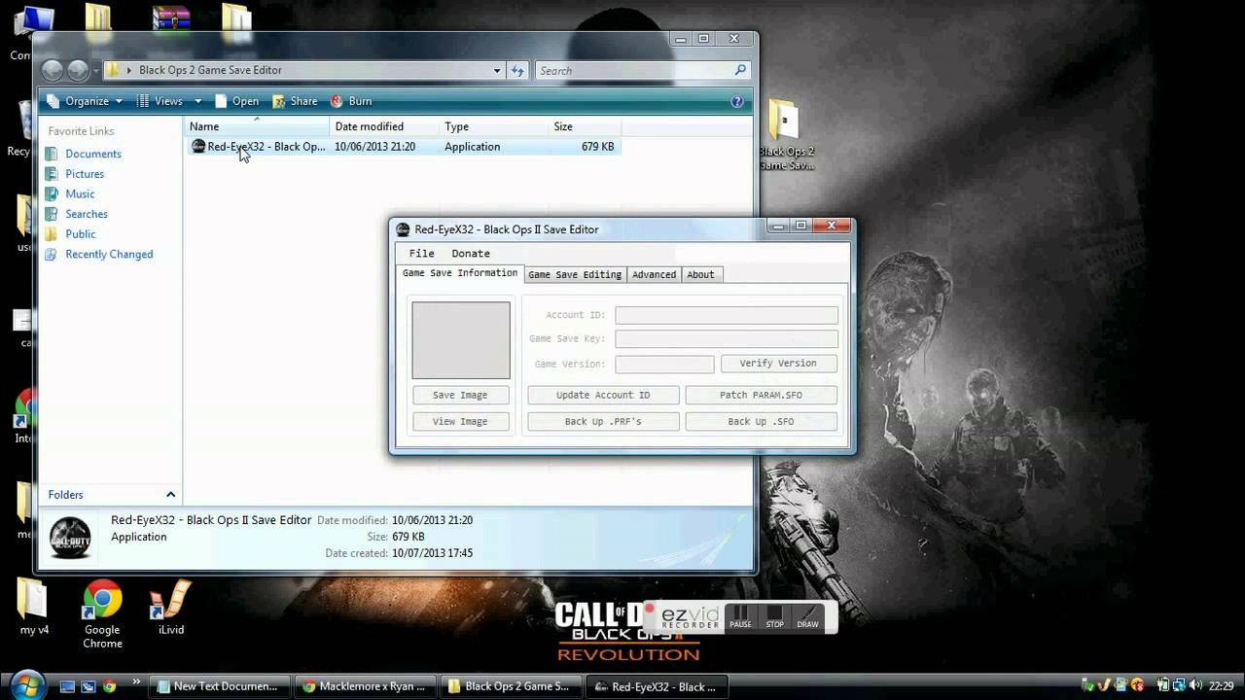Click the Game Version field
The height and width of the screenshot is (700, 1245).
[664, 364]
